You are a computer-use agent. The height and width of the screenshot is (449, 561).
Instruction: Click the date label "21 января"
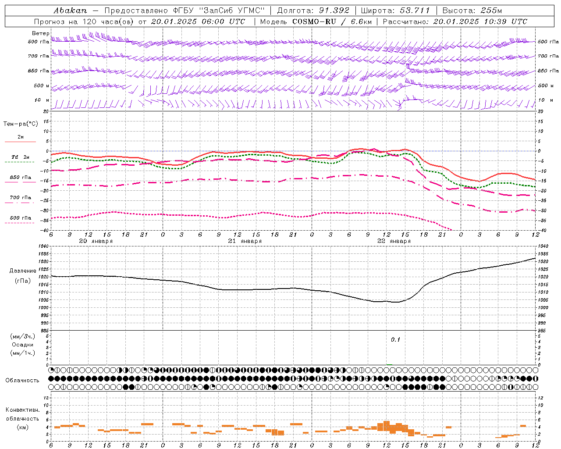[245, 241]
